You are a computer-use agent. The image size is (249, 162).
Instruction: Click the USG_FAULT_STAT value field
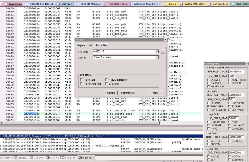click(233, 118)
